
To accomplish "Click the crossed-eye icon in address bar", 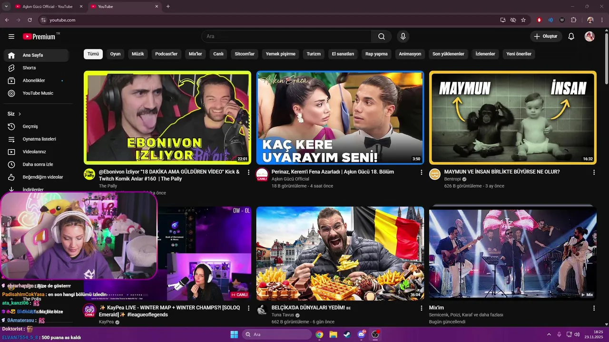I will pyautogui.click(x=513, y=20).
